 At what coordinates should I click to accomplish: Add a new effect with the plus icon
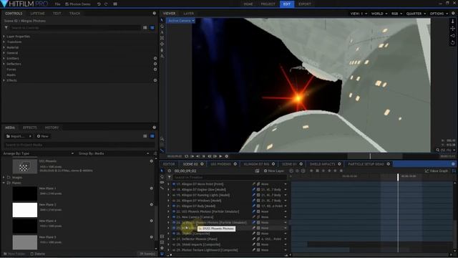pyautogui.click(x=155, y=80)
